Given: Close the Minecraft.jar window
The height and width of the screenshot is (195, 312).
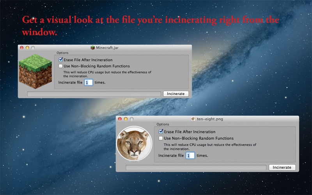Looking at the screenshot, I should (22, 48).
